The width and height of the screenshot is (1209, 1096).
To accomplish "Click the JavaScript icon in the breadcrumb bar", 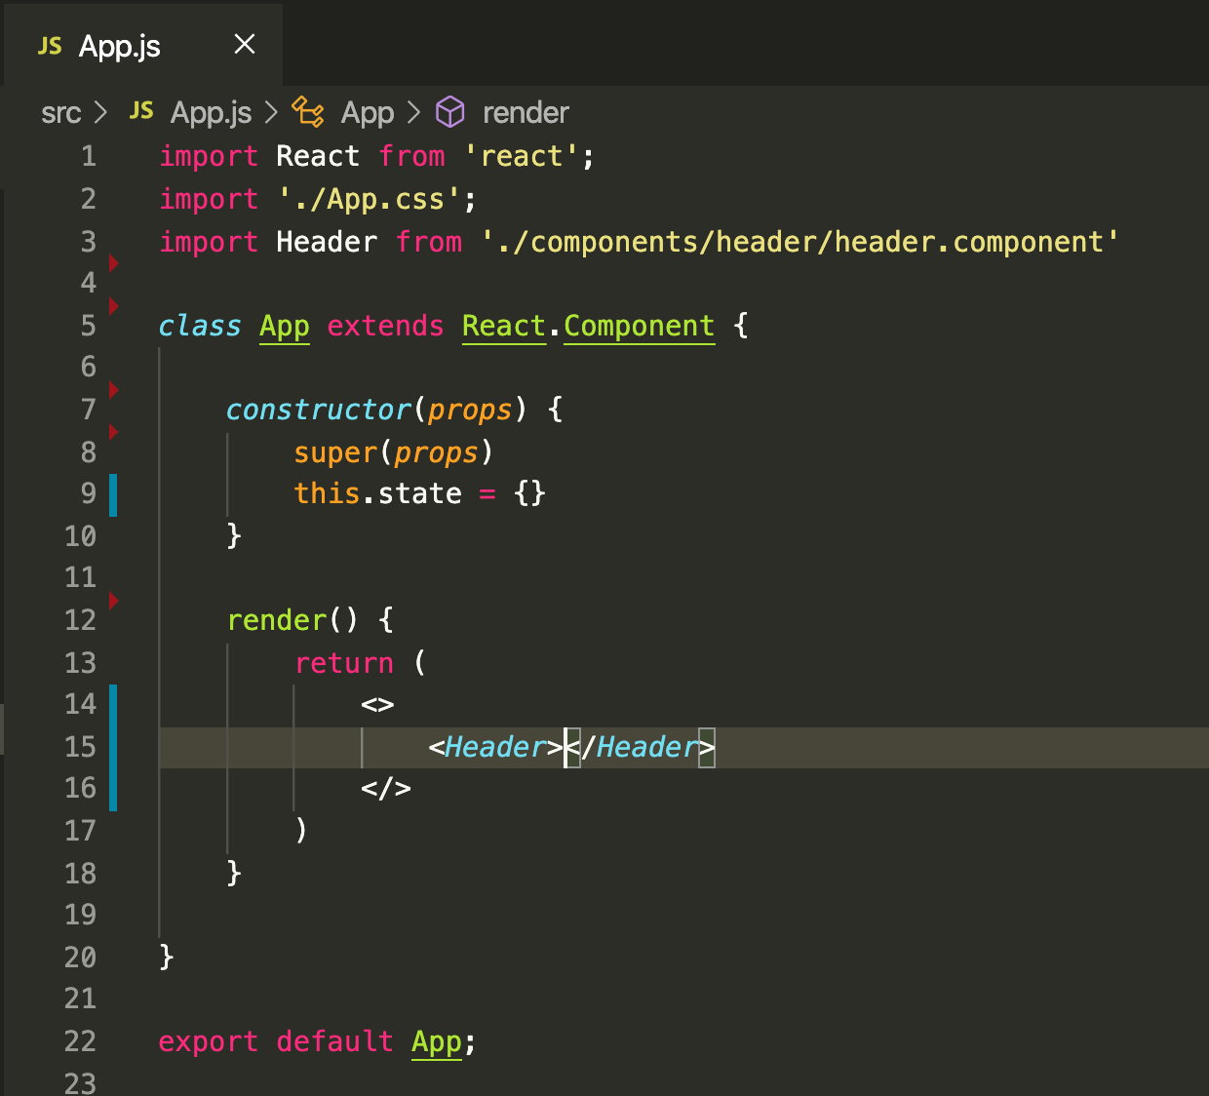I will (x=140, y=111).
